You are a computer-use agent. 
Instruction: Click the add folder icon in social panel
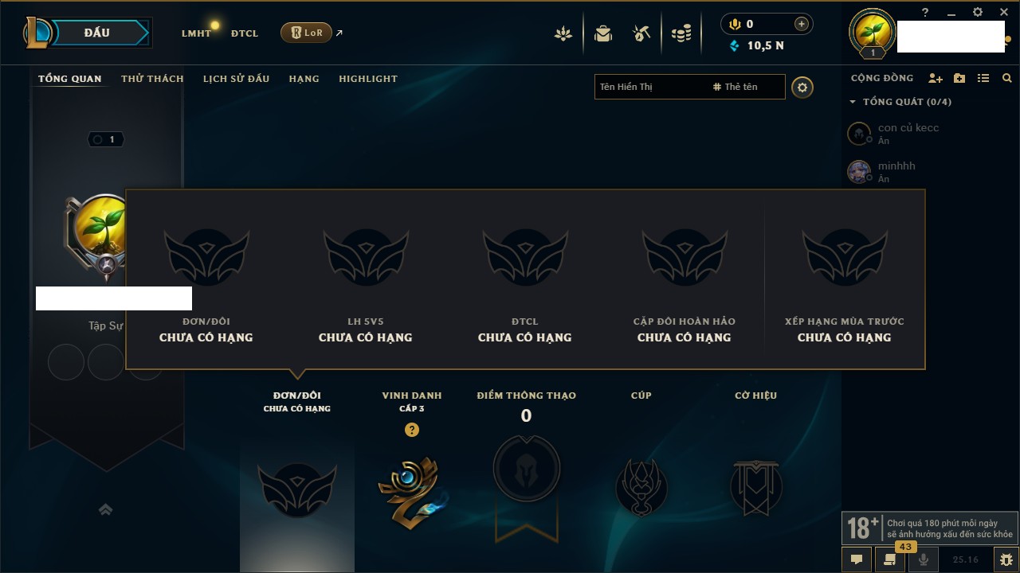[959, 78]
